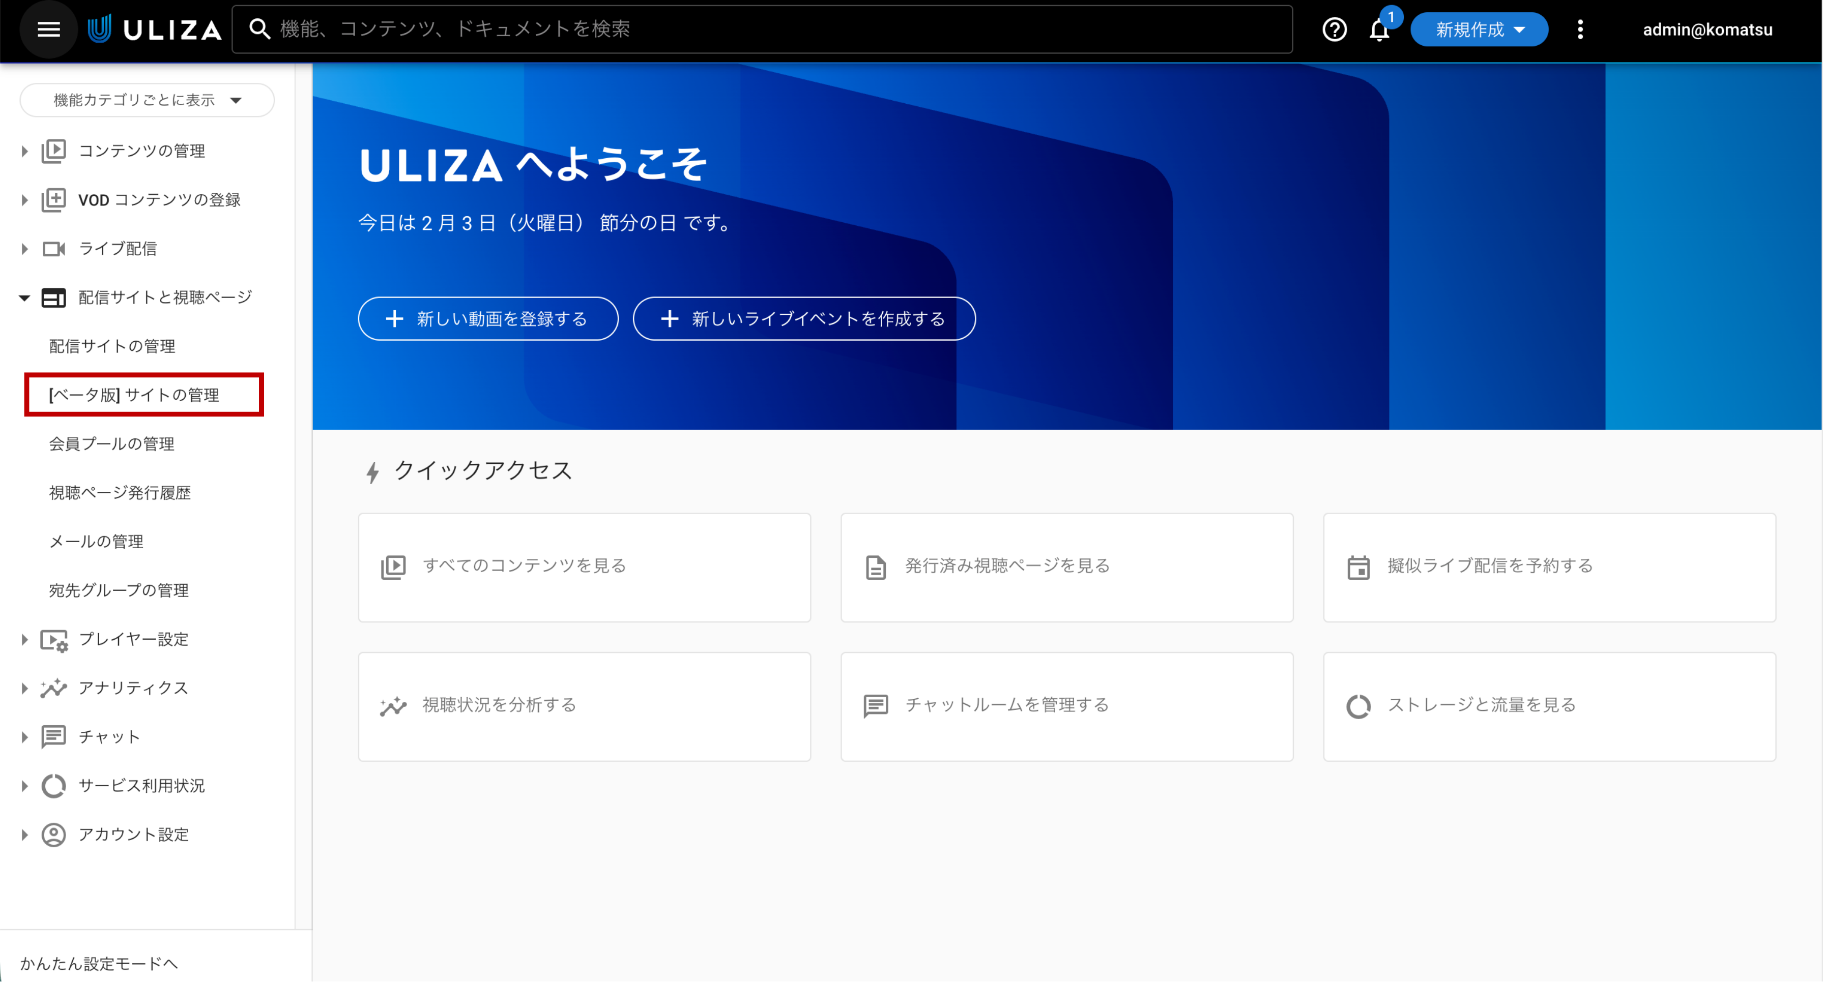The image size is (1823, 982).
Task: Click the アカウント設定 user icon
Action: [54, 834]
